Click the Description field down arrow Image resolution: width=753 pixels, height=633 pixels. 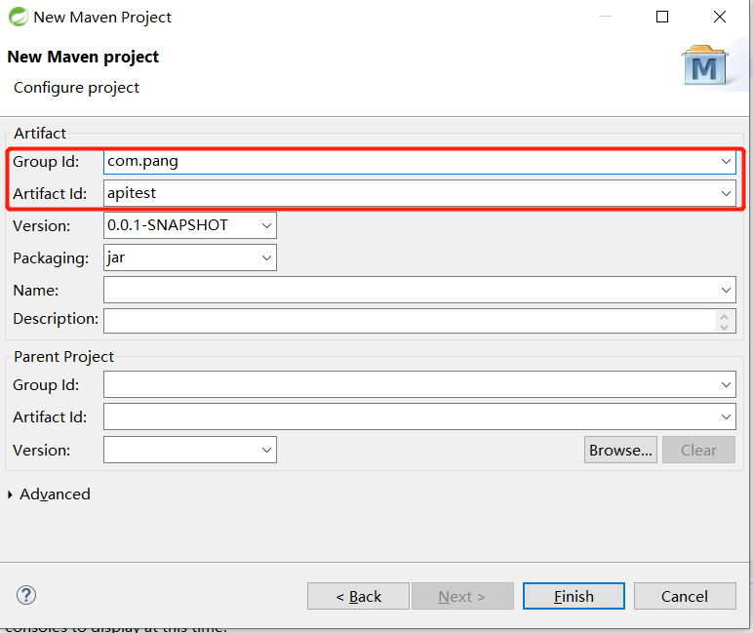[724, 327]
